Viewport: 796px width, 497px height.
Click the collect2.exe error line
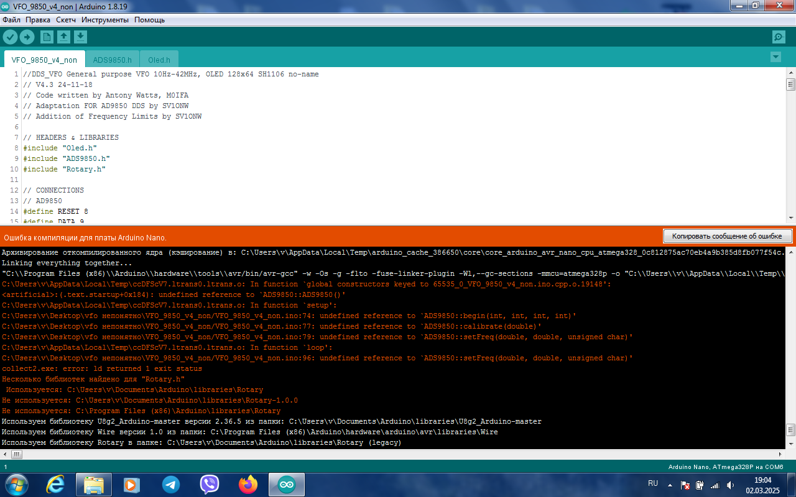coord(102,368)
